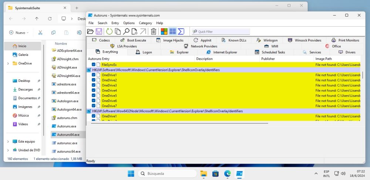
Task: Click the horizontal scrollbar in Autoruns list
Action: 179,123
